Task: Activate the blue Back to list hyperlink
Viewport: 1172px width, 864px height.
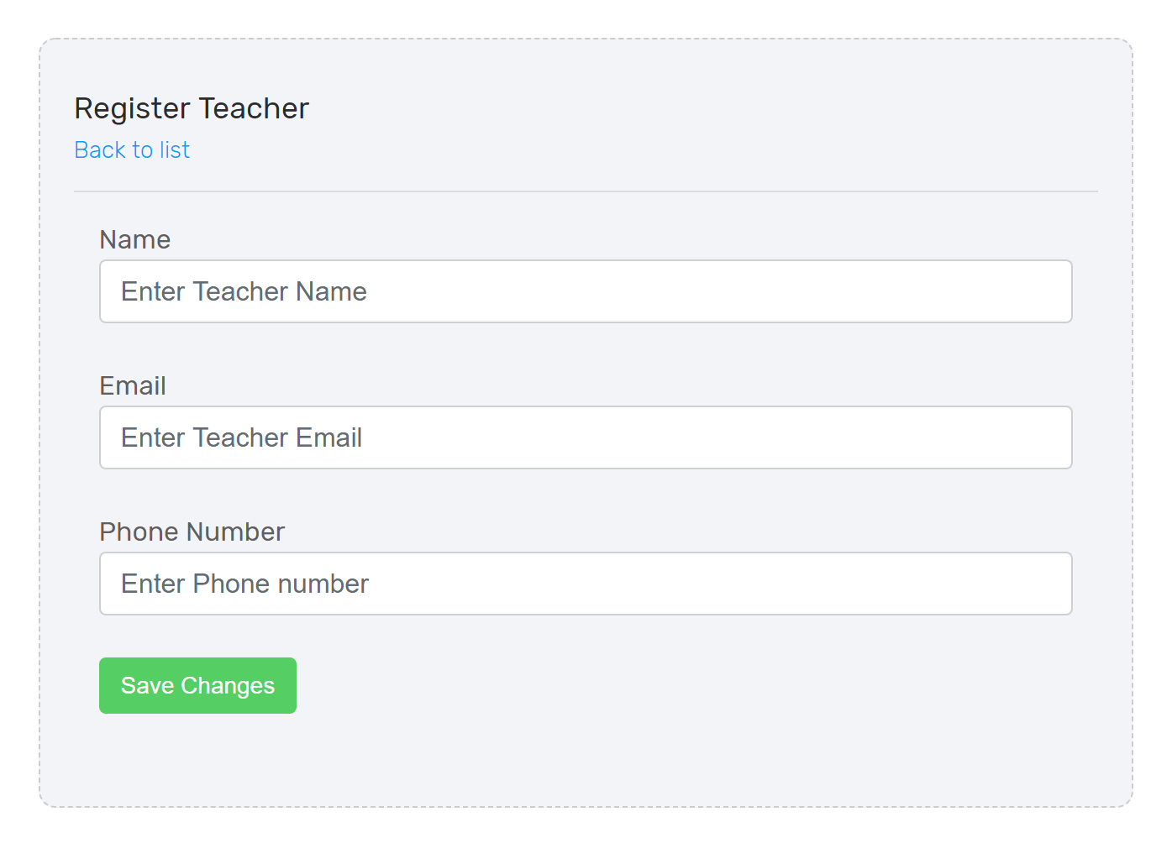Action: [x=132, y=149]
